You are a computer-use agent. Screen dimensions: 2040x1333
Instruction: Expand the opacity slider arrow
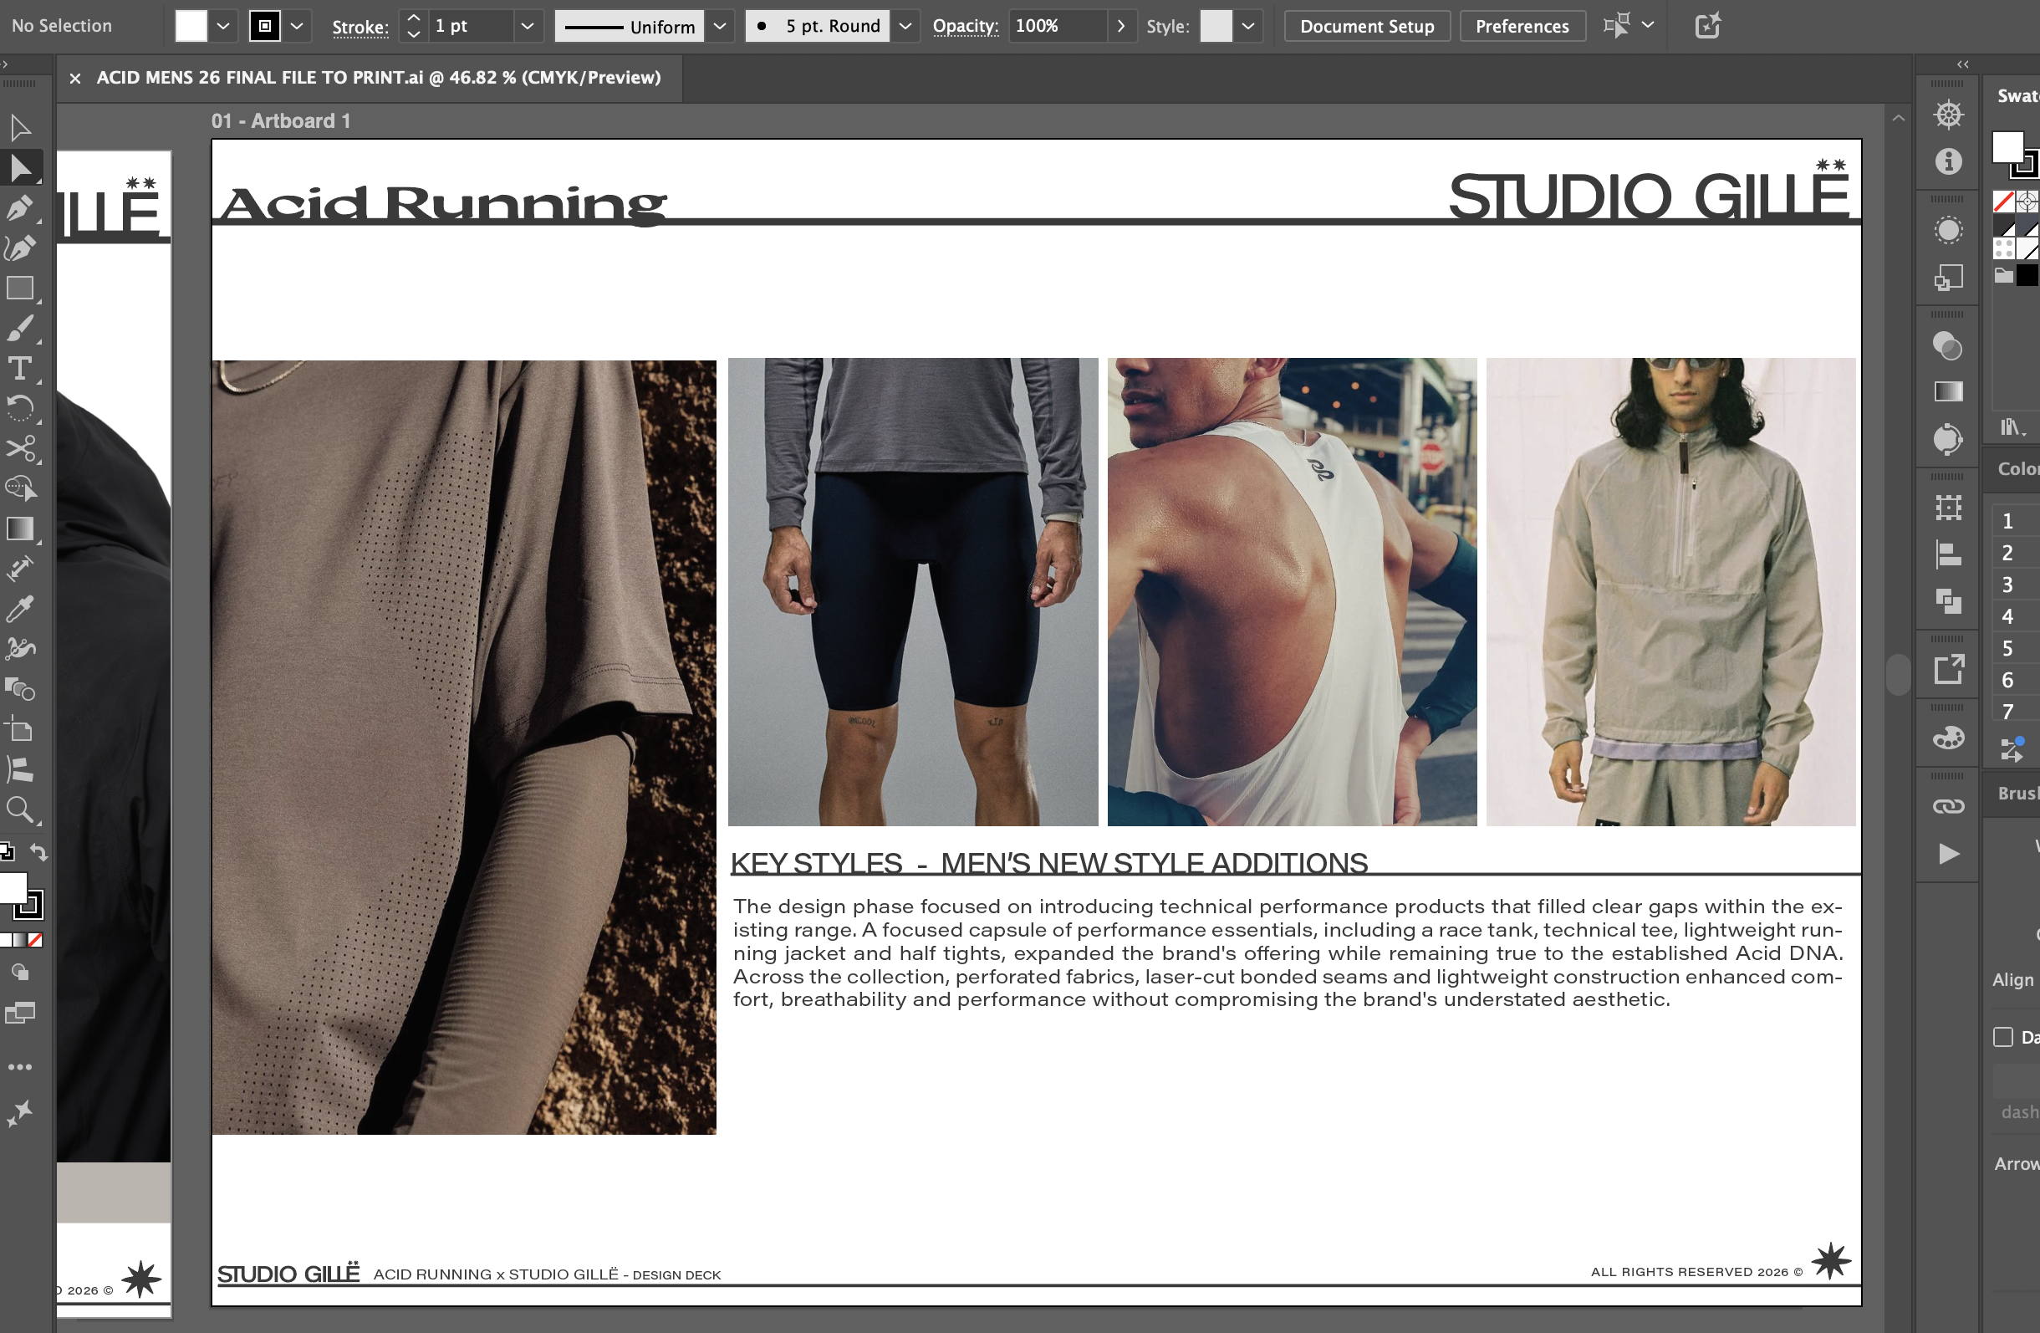pos(1120,26)
